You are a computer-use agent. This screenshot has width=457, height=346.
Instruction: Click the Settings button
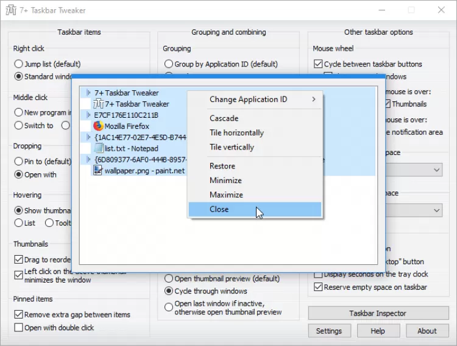[x=329, y=331]
